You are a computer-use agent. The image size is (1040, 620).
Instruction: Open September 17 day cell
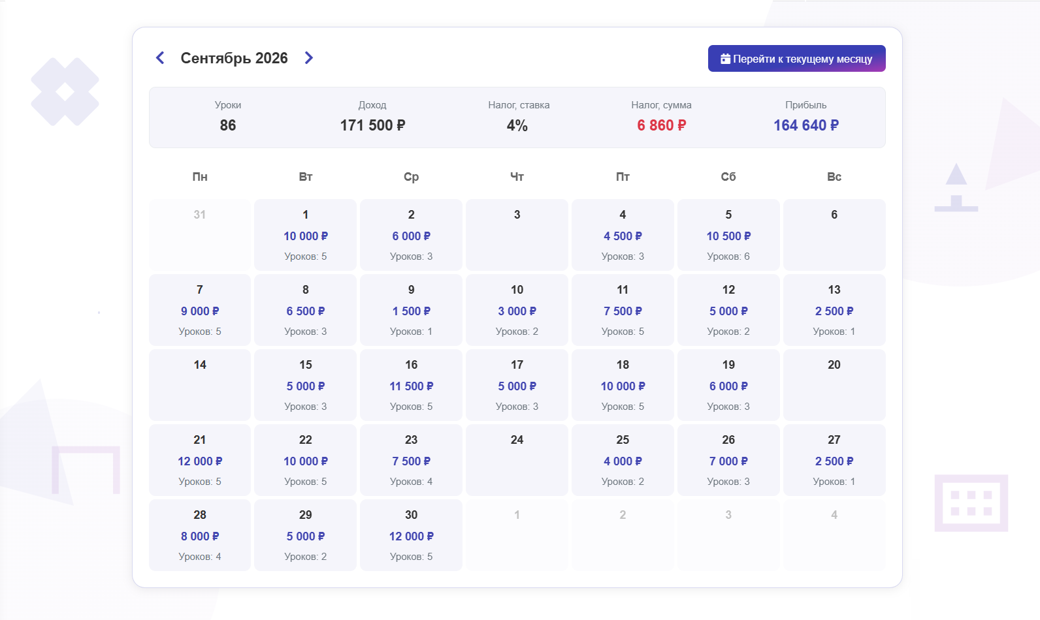coord(517,385)
